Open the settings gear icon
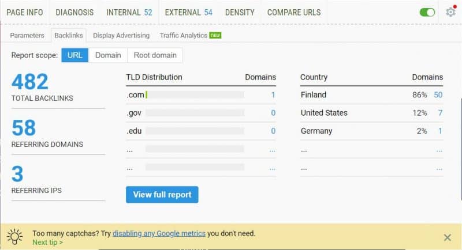Image resolution: width=462 pixels, height=250 pixels. (450, 12)
